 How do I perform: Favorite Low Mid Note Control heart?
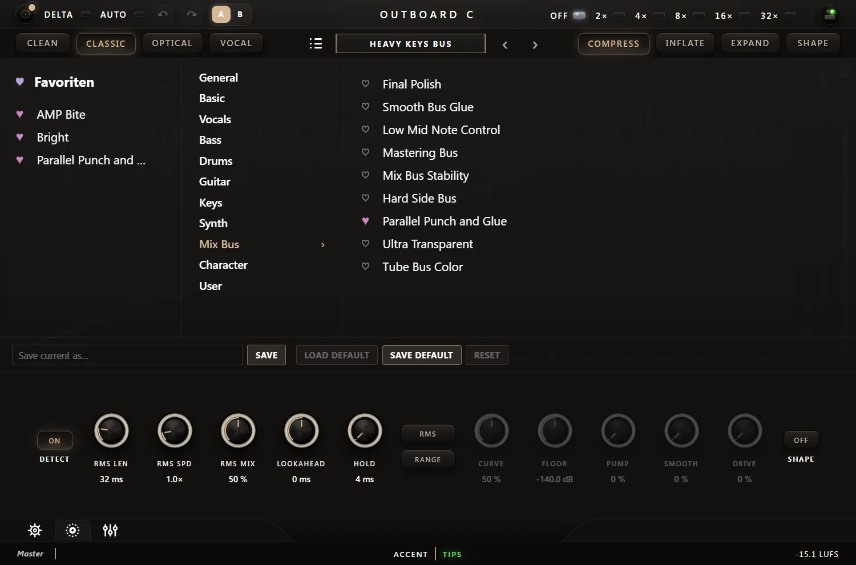pyautogui.click(x=366, y=130)
